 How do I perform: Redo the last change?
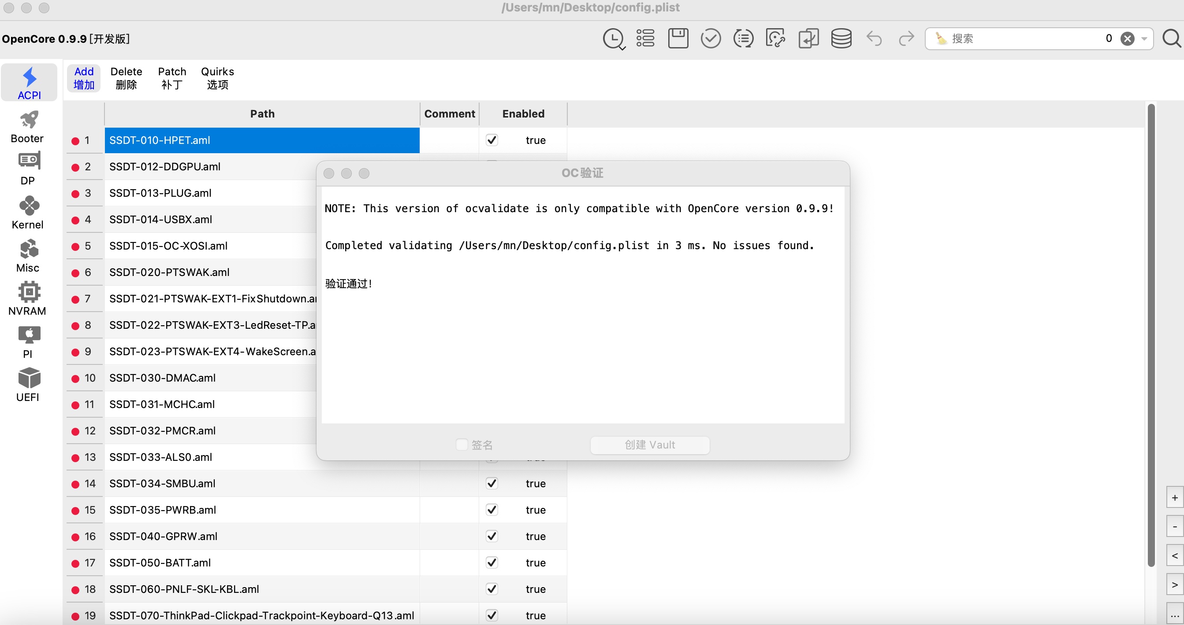906,39
